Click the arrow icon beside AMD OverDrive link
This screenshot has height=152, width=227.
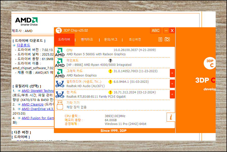[x=19, y=109]
